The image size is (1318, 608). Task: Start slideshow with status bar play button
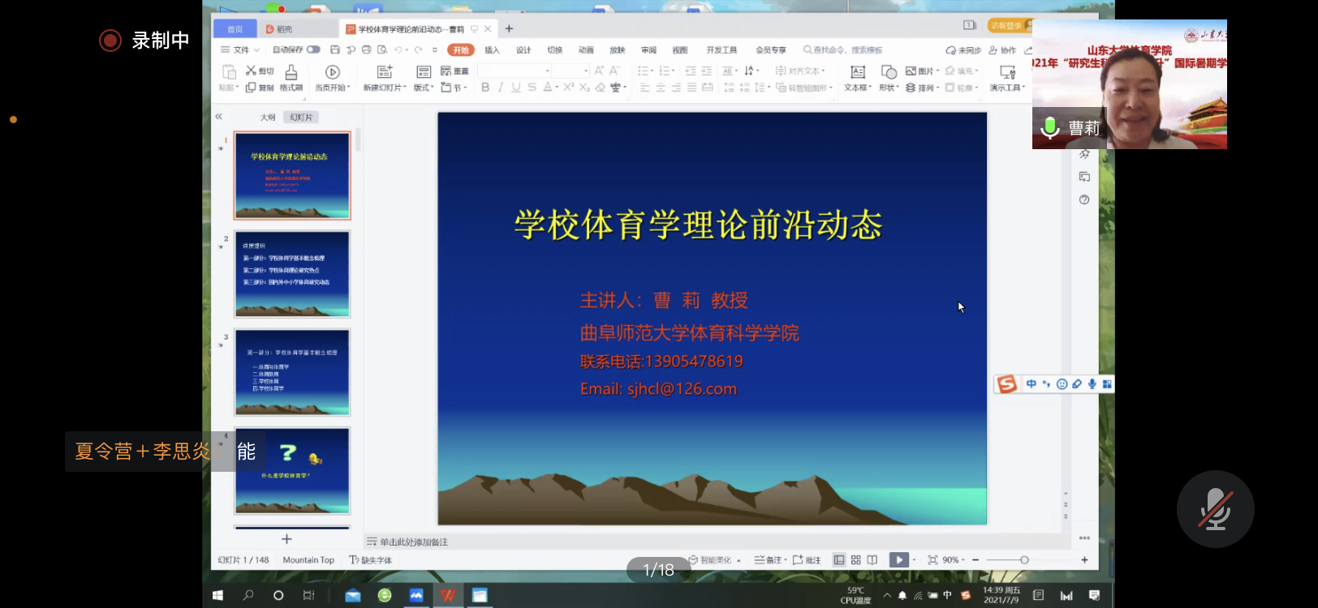[x=898, y=560]
